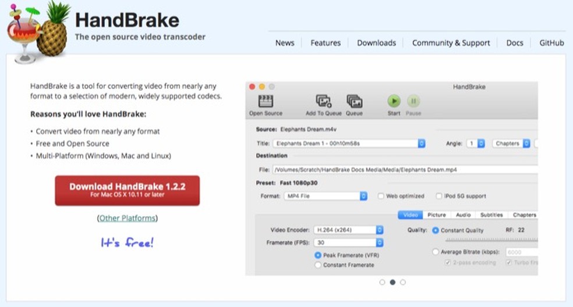Screen dimensions: 573x307
Task: Click Download HandBrake 1.2.2 button
Action: click(x=128, y=191)
